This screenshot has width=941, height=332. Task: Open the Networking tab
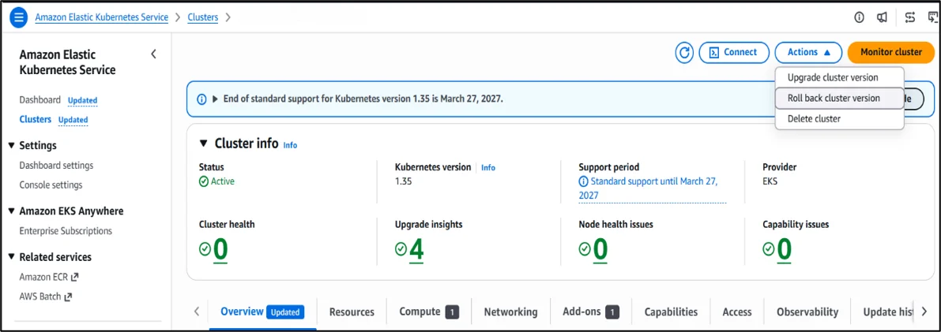(x=510, y=312)
